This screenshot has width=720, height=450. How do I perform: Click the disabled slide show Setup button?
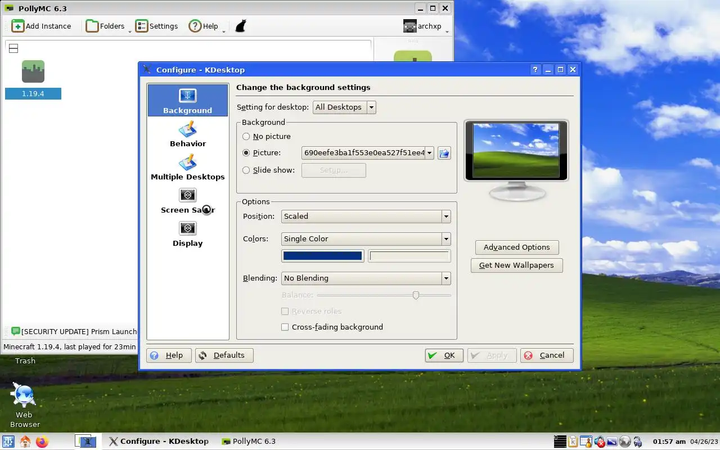[x=334, y=170]
